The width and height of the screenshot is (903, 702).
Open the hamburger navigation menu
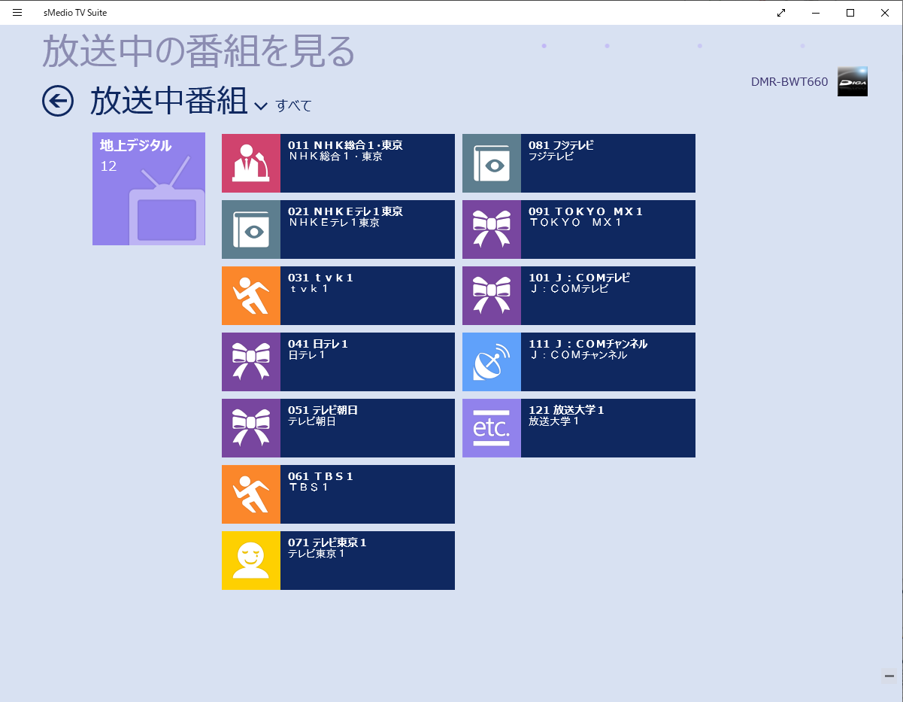tap(17, 13)
